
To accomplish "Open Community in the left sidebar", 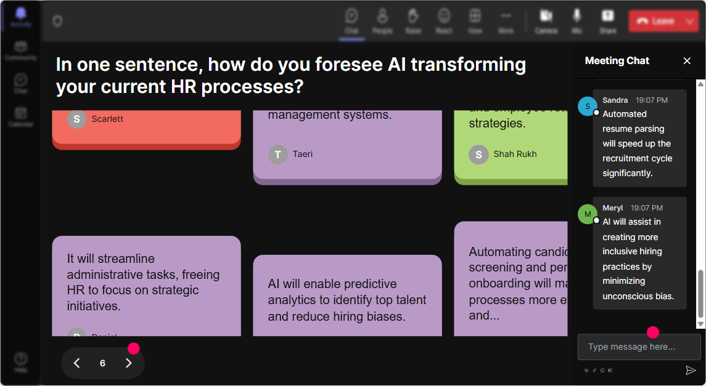I will pyautogui.click(x=21, y=50).
